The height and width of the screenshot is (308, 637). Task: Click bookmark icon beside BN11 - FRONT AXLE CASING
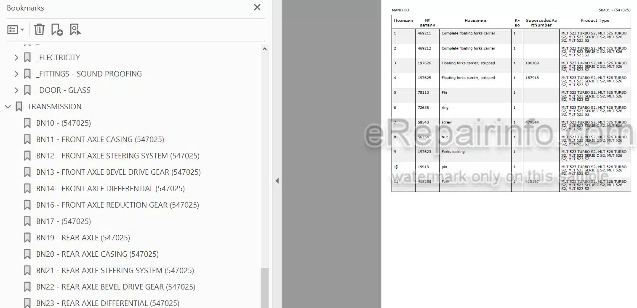[27, 140]
